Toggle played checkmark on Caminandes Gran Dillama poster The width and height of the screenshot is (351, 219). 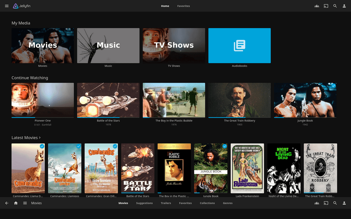[x=115, y=146]
